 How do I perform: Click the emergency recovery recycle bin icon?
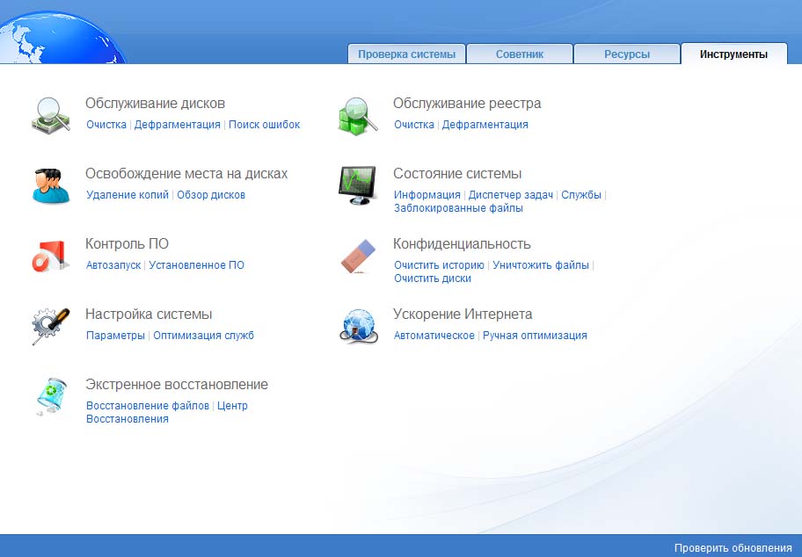point(51,396)
